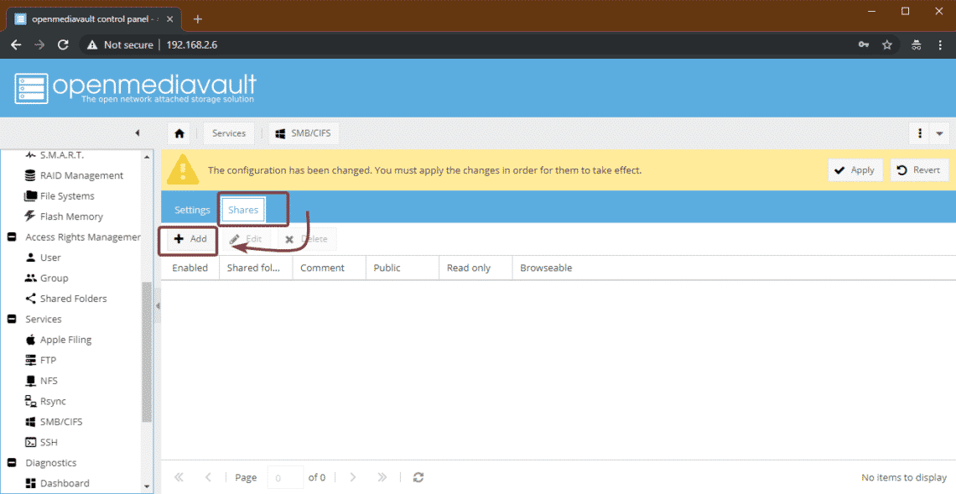Click the saved passwords key icon
Viewport: 956px width, 494px height.
pyautogui.click(x=864, y=44)
